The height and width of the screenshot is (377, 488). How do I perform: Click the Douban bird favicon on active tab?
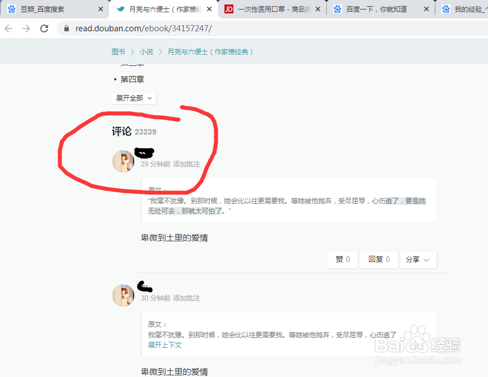[x=120, y=9]
